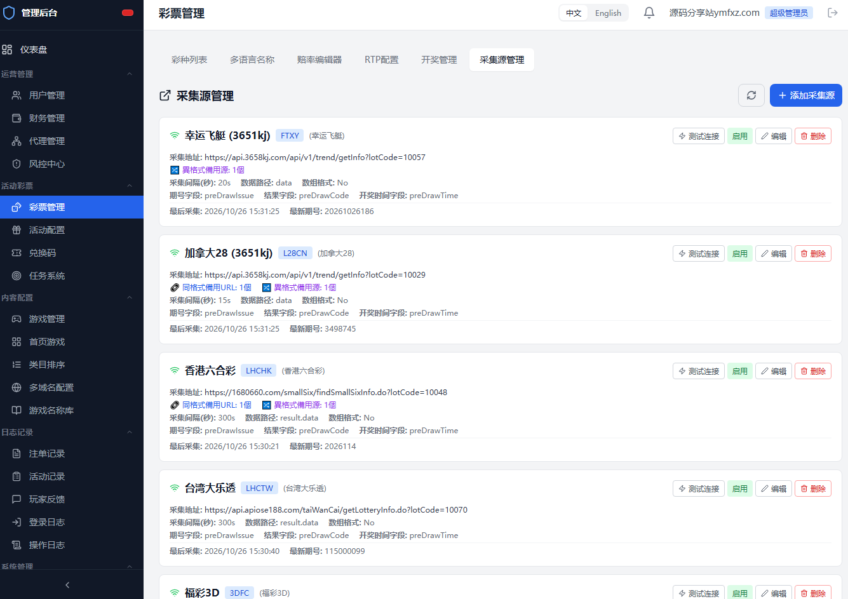Click the 财务管理 wallet icon

(x=17, y=118)
